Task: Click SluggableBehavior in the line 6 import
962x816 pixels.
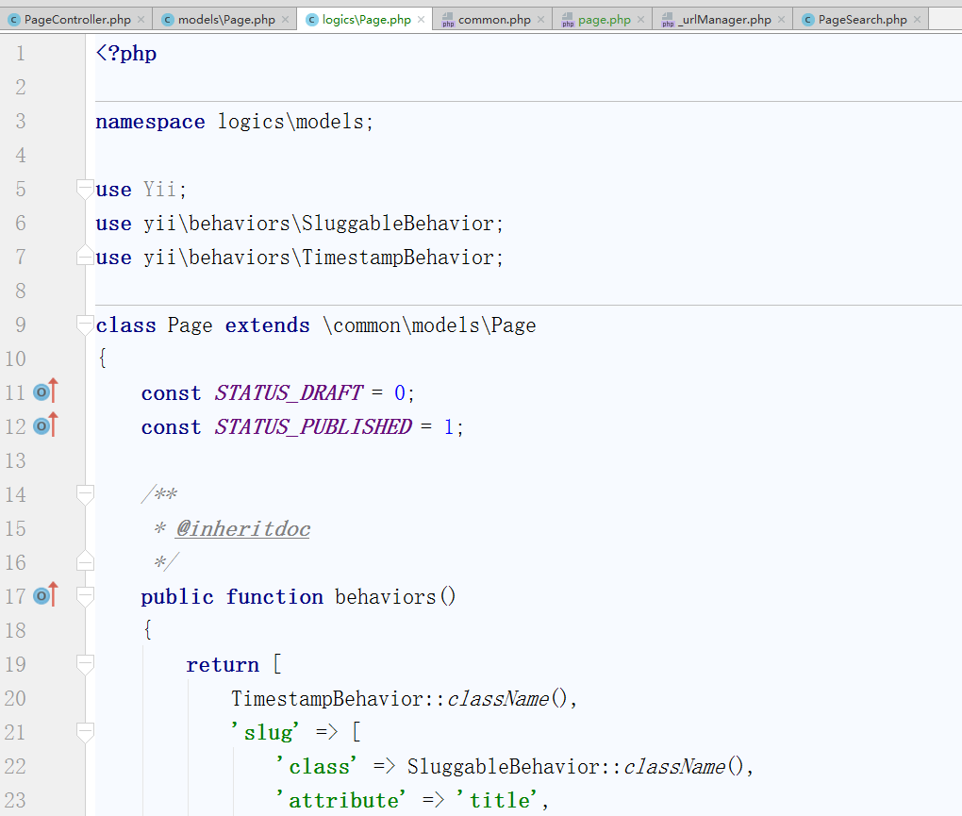Action: 397,224
